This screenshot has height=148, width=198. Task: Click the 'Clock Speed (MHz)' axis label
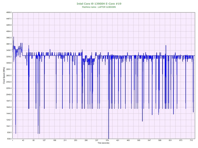[4, 76]
